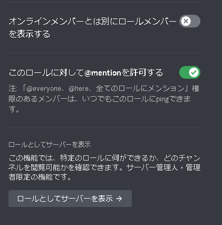Click the @here text in the note
The image size is (222, 225).
[x=79, y=89]
